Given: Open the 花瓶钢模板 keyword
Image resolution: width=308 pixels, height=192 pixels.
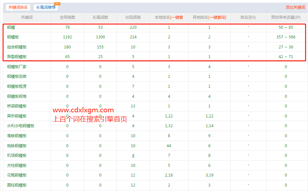Looking at the screenshot, I should pos(17,175).
